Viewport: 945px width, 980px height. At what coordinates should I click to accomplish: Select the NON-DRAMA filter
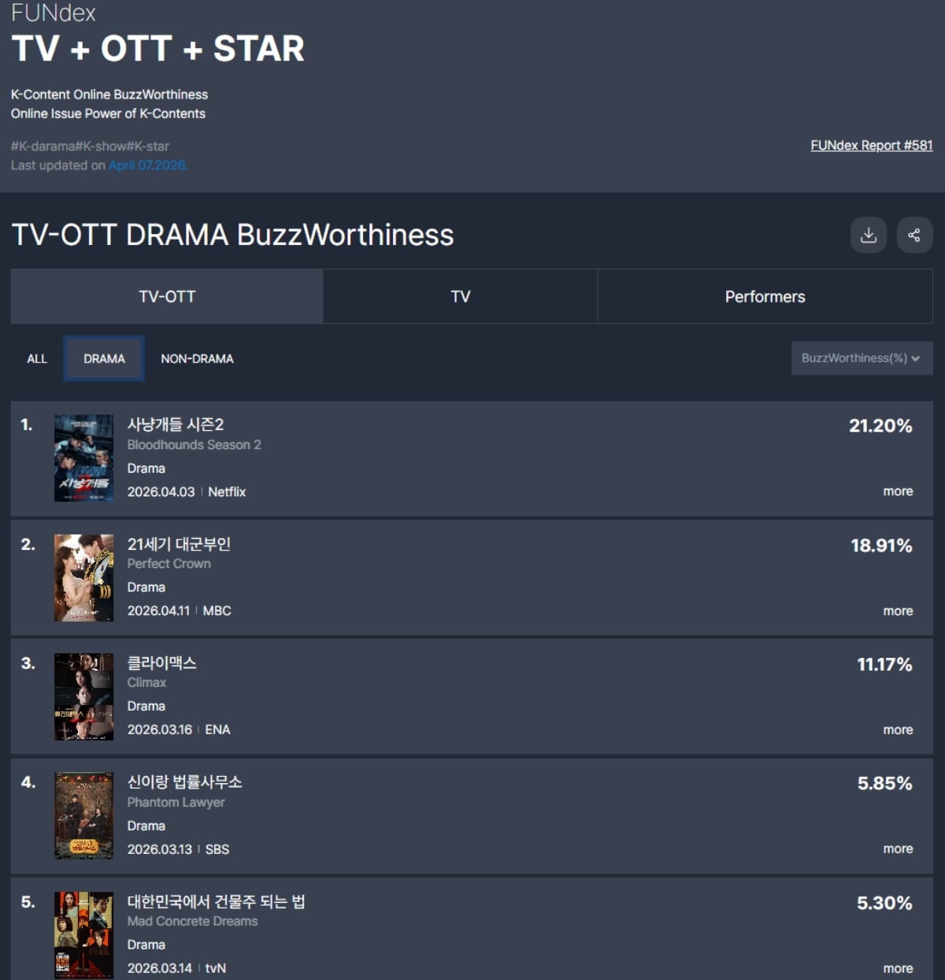pyautogui.click(x=197, y=358)
